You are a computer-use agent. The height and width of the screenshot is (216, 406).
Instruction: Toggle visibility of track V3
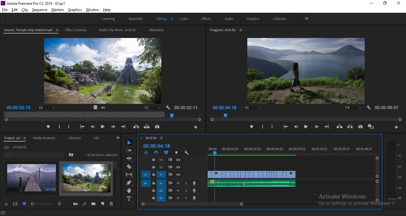178,160
